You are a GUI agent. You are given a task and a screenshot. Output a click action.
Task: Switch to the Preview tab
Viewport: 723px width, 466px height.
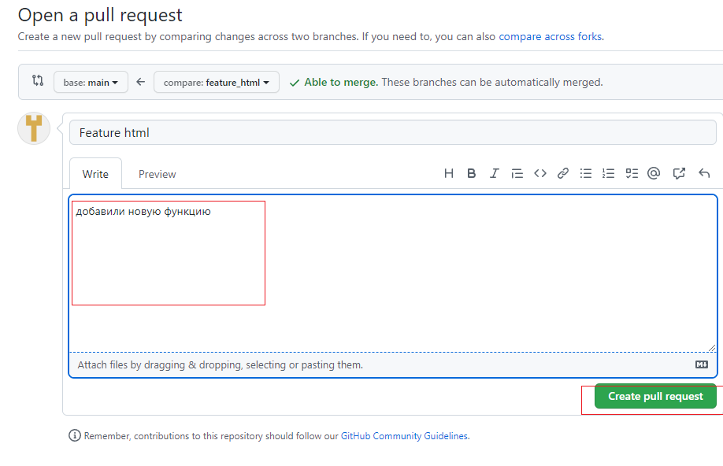click(x=158, y=174)
